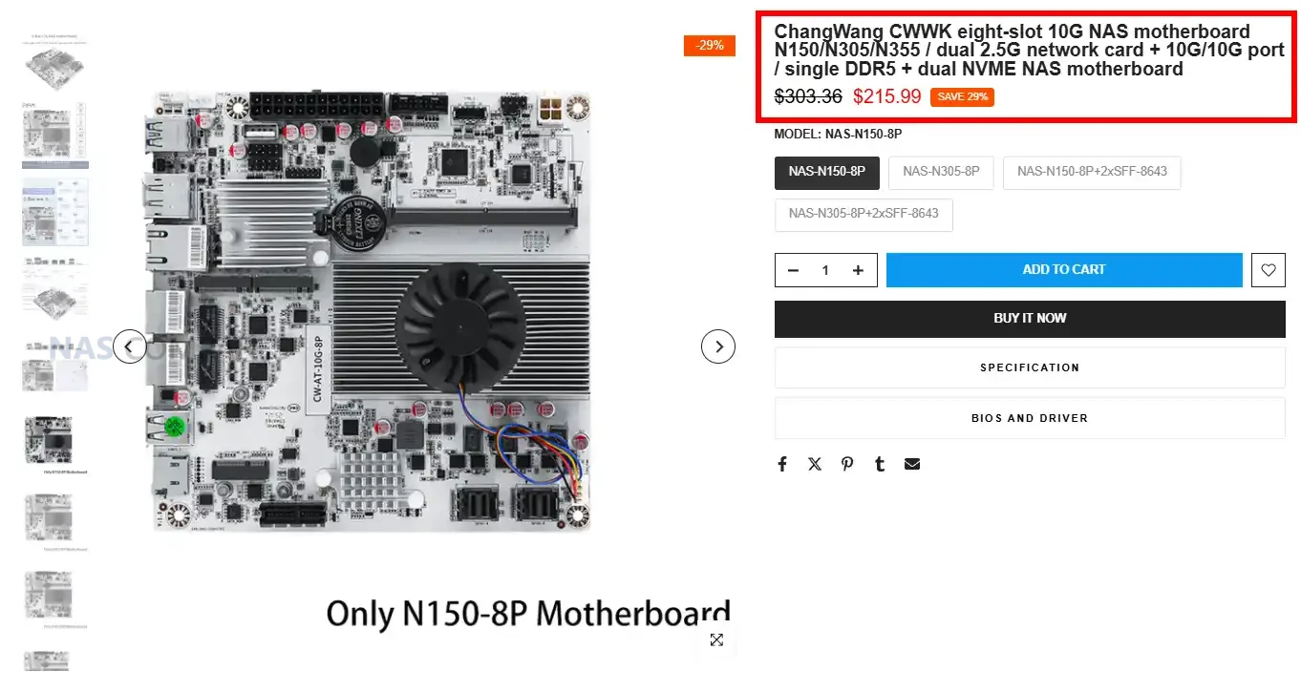Share product on Pinterest

coord(847,464)
